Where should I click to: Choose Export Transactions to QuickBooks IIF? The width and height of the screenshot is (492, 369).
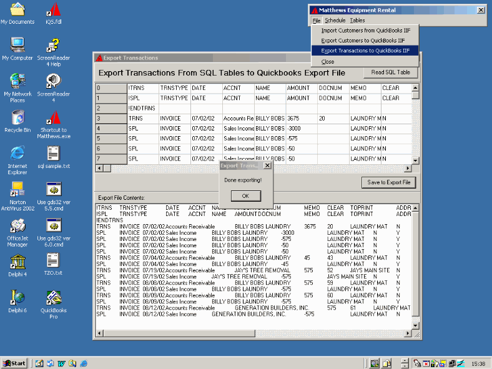365,51
